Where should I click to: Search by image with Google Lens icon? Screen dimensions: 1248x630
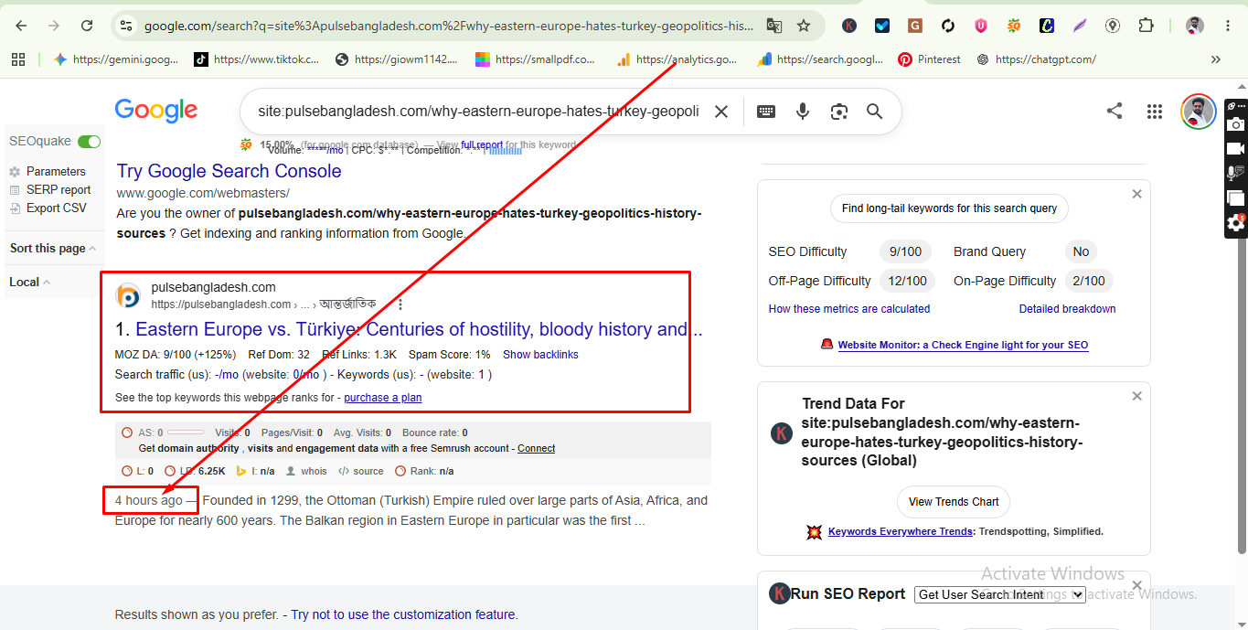tap(839, 112)
